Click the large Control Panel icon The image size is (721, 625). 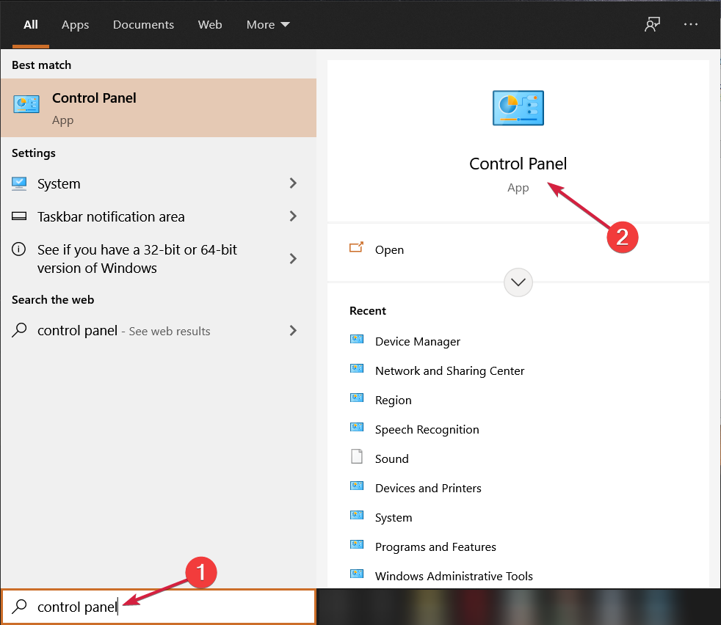(x=518, y=108)
